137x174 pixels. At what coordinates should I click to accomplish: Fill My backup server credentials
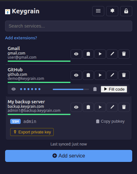[x=100, y=107]
